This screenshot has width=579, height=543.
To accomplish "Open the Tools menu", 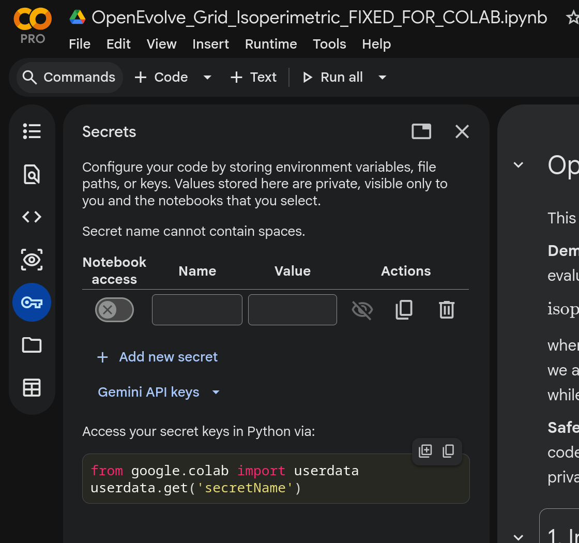I will [329, 44].
